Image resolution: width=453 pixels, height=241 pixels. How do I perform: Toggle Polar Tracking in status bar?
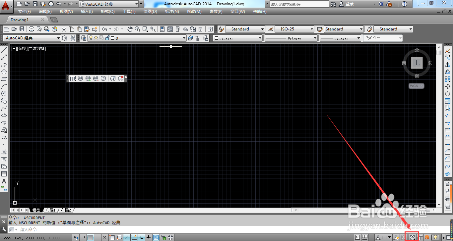pyautogui.click(x=105, y=237)
